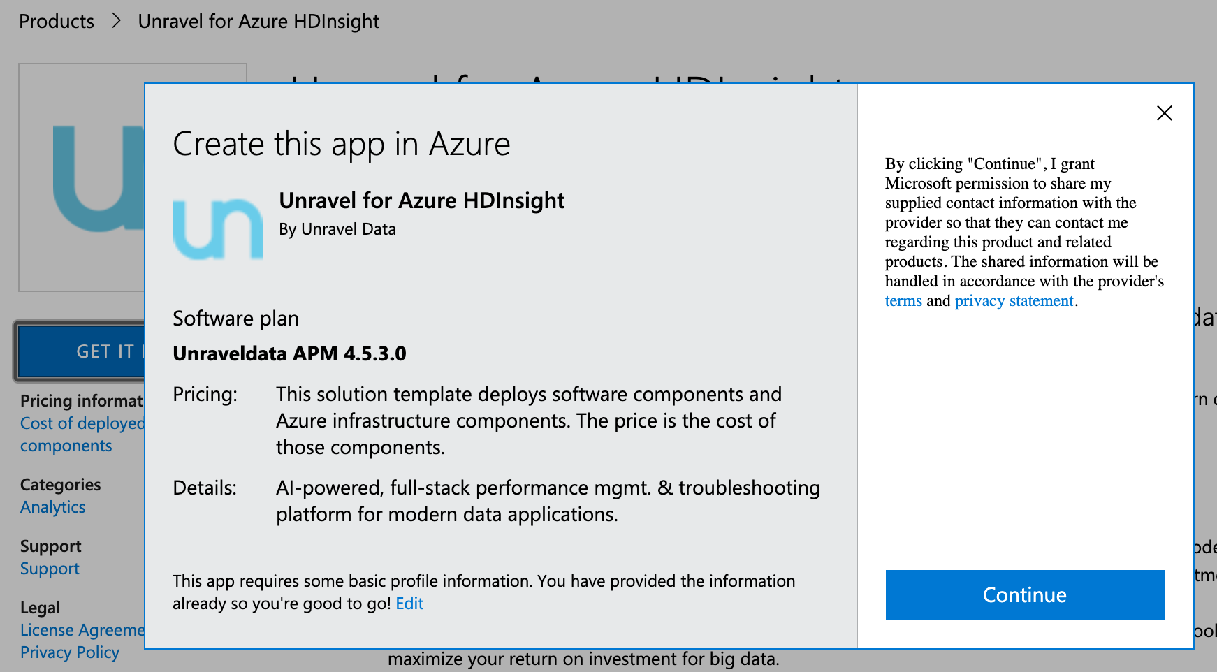Click the Software plan heading
Screen dimensions: 1217x672
(x=235, y=319)
